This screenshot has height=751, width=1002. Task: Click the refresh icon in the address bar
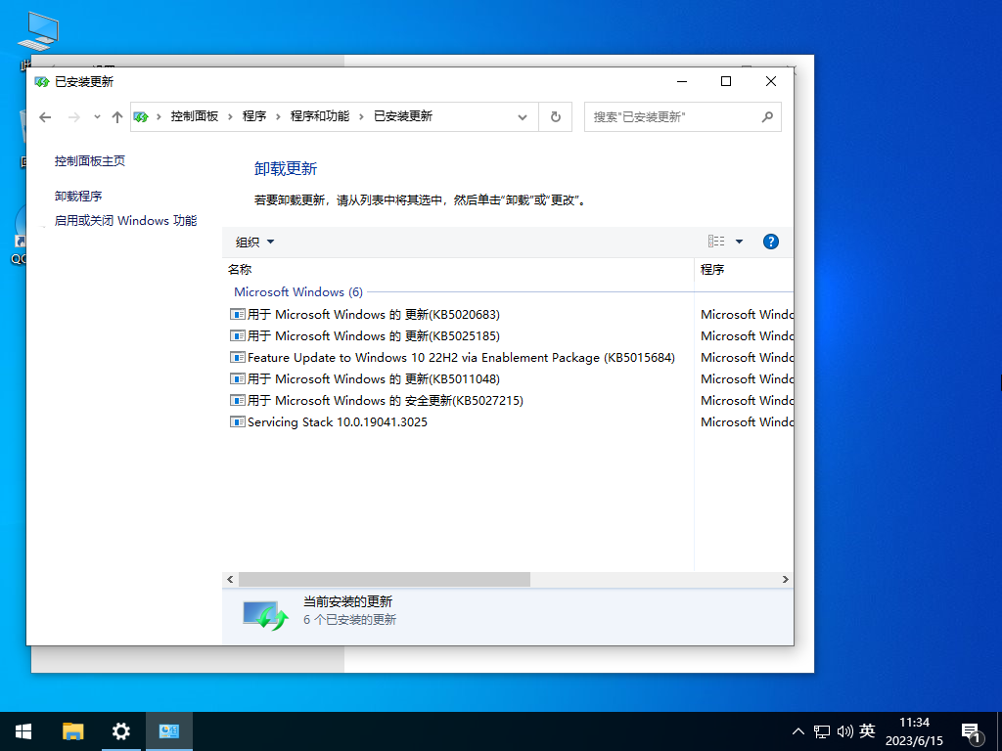pyautogui.click(x=555, y=116)
